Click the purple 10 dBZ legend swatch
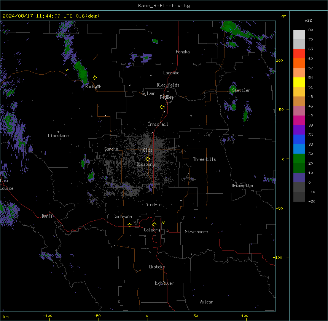The height and width of the screenshot is (321, 328). click(x=299, y=178)
